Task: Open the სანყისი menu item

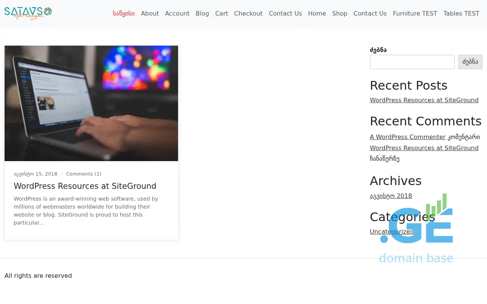Action: point(124,13)
